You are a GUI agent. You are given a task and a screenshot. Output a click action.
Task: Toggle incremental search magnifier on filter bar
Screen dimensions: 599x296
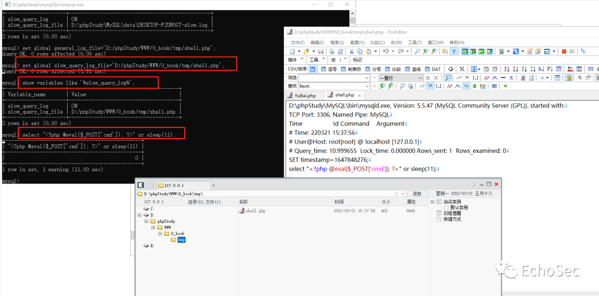click(x=448, y=78)
